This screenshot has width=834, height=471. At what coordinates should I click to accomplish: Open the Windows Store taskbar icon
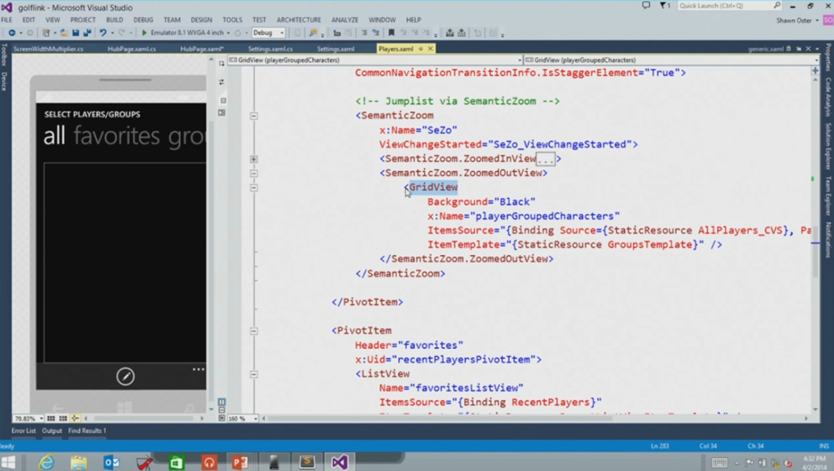point(176,462)
